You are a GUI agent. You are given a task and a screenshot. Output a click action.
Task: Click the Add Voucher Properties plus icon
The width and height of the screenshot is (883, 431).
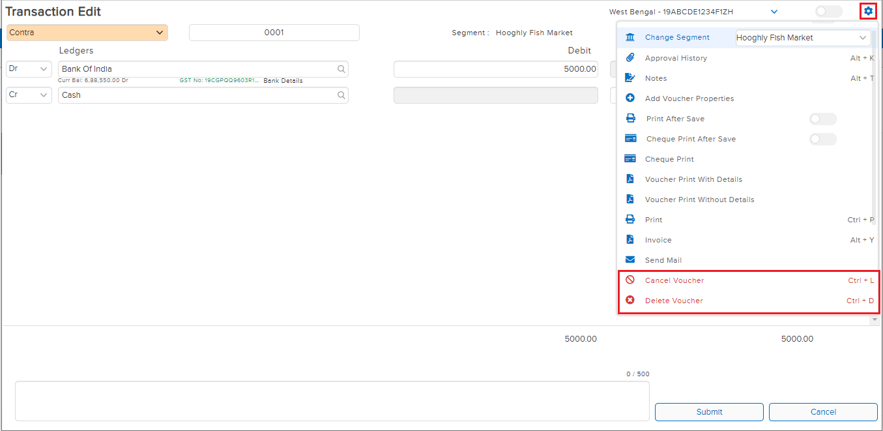click(x=630, y=98)
